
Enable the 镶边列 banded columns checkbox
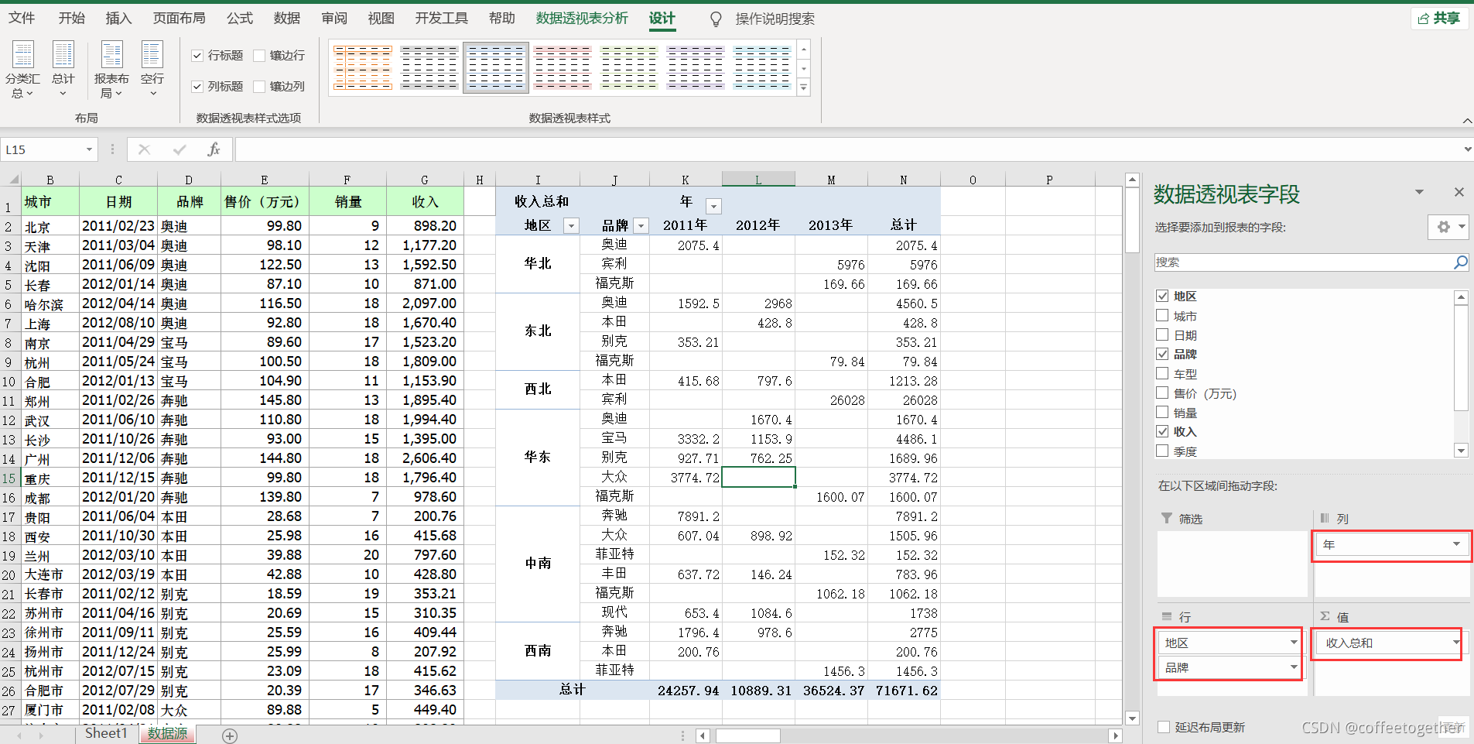pyautogui.click(x=259, y=87)
